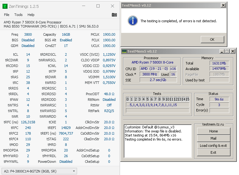Click test number 8 box in Tests
The height and width of the screenshot is (175, 239).
click(x=159, y=99)
